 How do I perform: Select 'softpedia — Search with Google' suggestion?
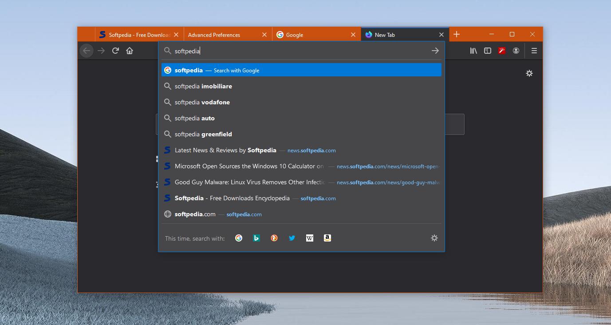(301, 70)
